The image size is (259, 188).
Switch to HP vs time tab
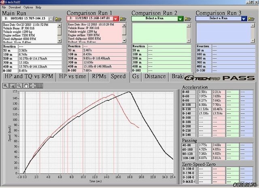72,76
